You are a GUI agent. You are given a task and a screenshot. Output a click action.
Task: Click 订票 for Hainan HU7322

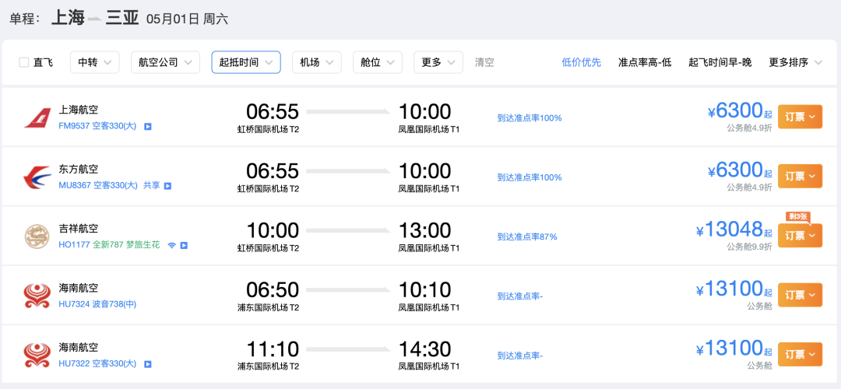(801, 355)
